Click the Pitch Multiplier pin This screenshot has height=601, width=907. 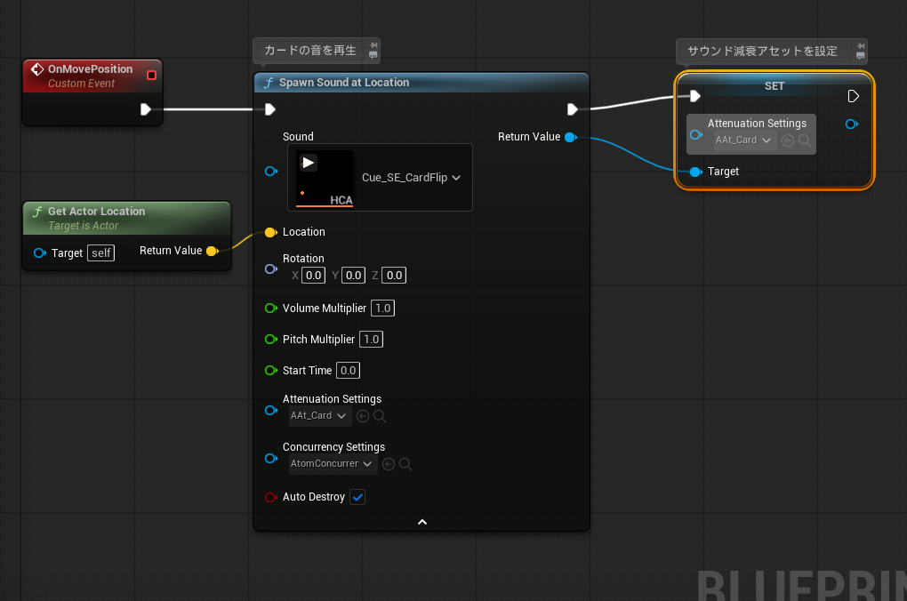[271, 340]
